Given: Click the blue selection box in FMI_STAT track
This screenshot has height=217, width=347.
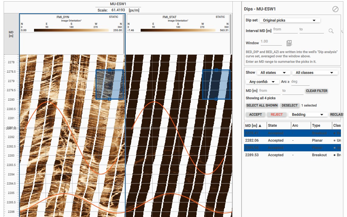Looking at the screenshot, I should pyautogui.click(x=216, y=84).
